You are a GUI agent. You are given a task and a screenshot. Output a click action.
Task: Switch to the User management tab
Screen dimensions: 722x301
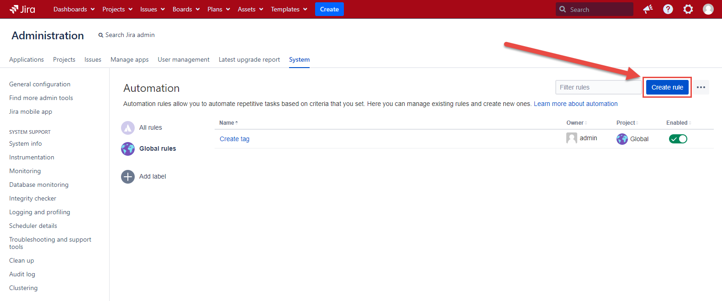[184, 60]
